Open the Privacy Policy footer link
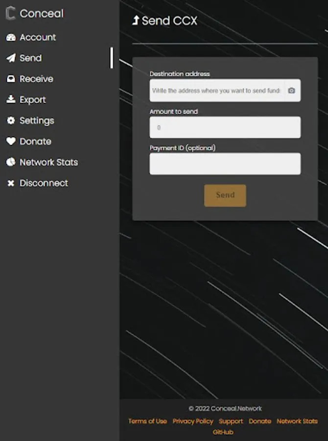Viewport: 328px width, 441px height. click(x=193, y=421)
